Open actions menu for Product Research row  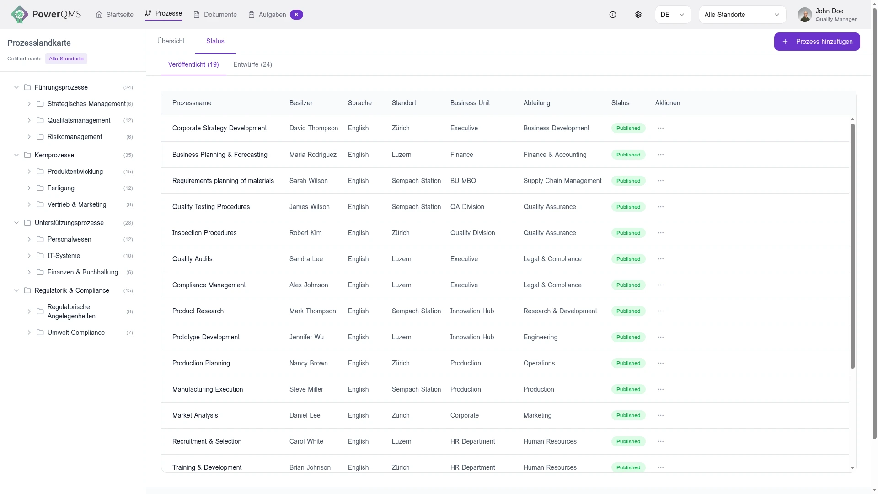click(x=661, y=311)
